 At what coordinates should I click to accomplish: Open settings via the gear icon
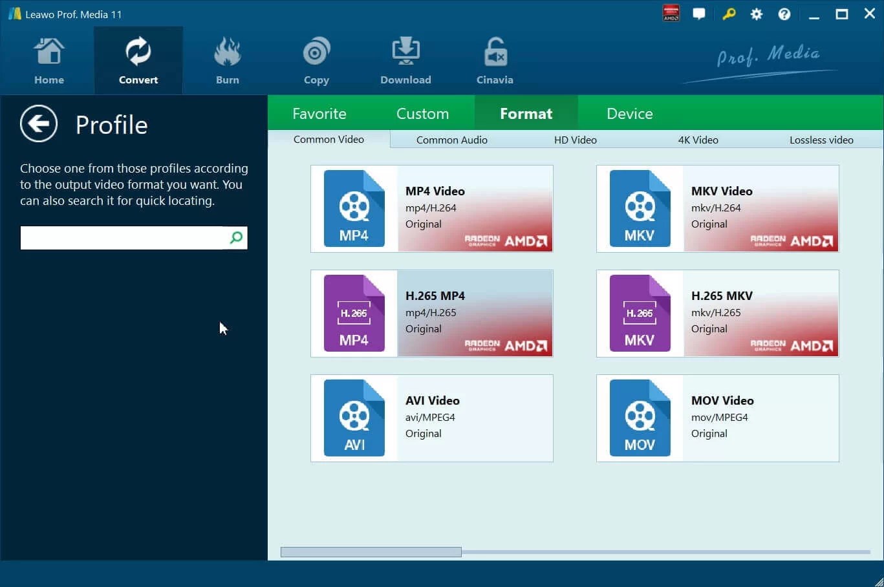click(756, 14)
